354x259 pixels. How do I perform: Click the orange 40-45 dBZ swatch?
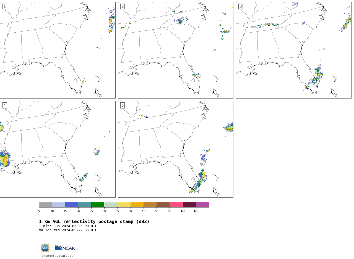[x=137, y=205]
